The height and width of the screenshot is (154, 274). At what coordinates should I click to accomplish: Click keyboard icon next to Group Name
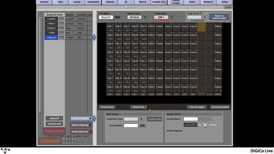pos(142,125)
